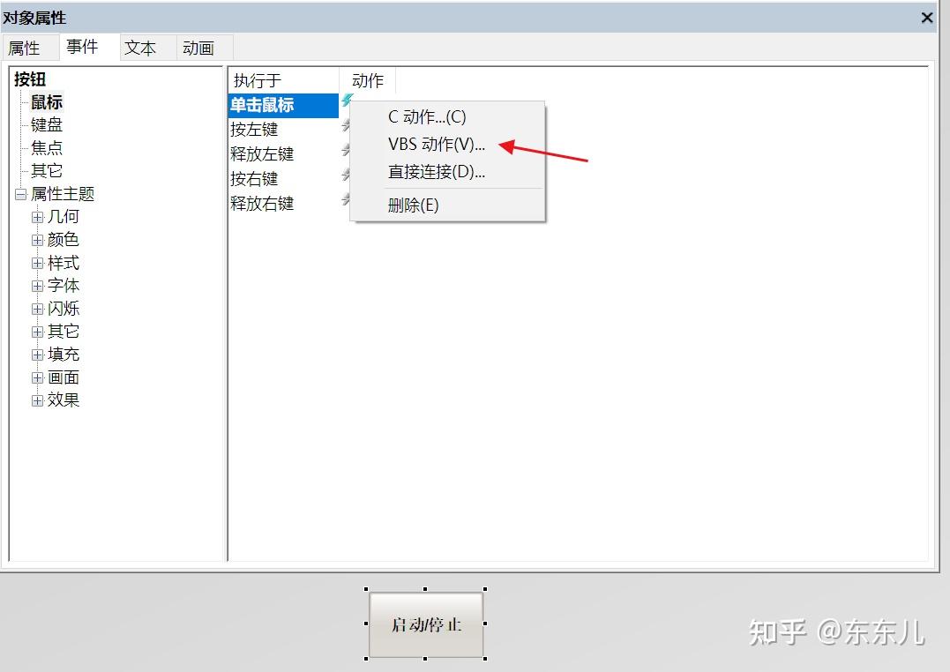Collapse the 属性主题 tree node
The height and width of the screenshot is (672, 950).
coord(20,193)
